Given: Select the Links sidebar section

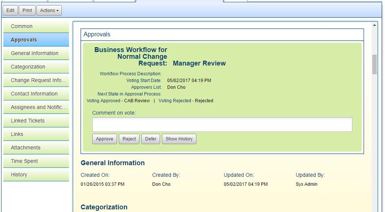Looking at the screenshot, I should tap(36, 135).
